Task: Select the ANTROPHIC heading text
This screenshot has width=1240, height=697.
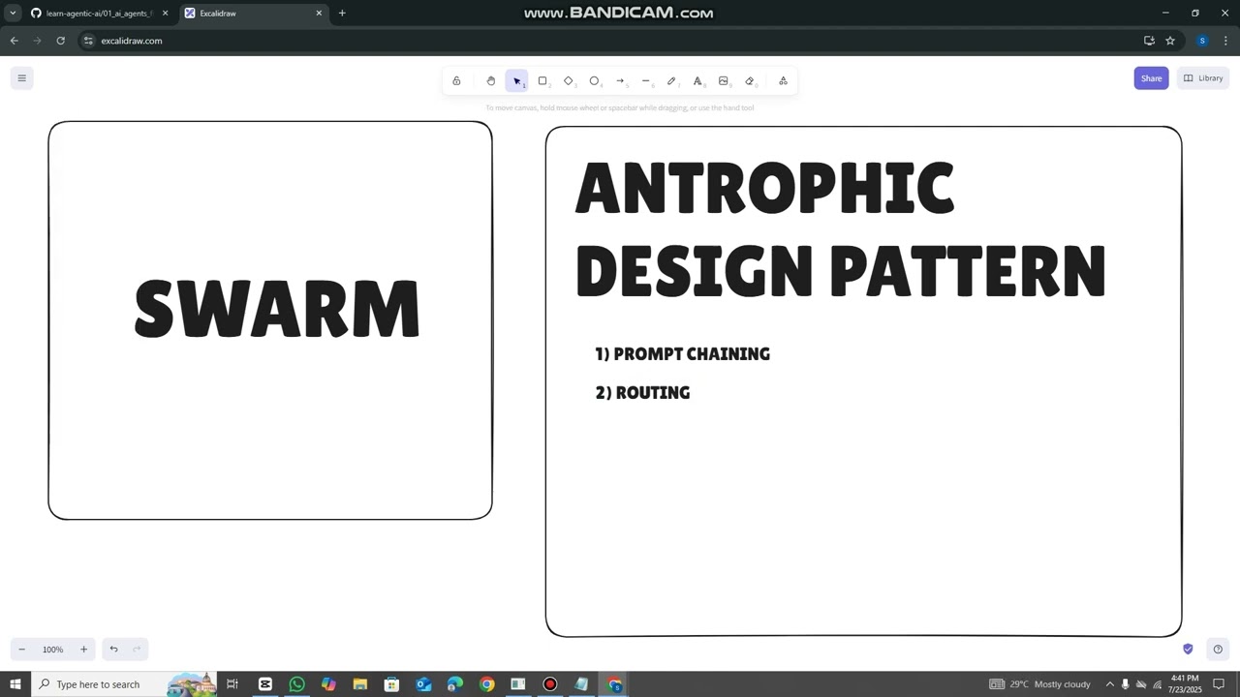Action: coord(764,188)
